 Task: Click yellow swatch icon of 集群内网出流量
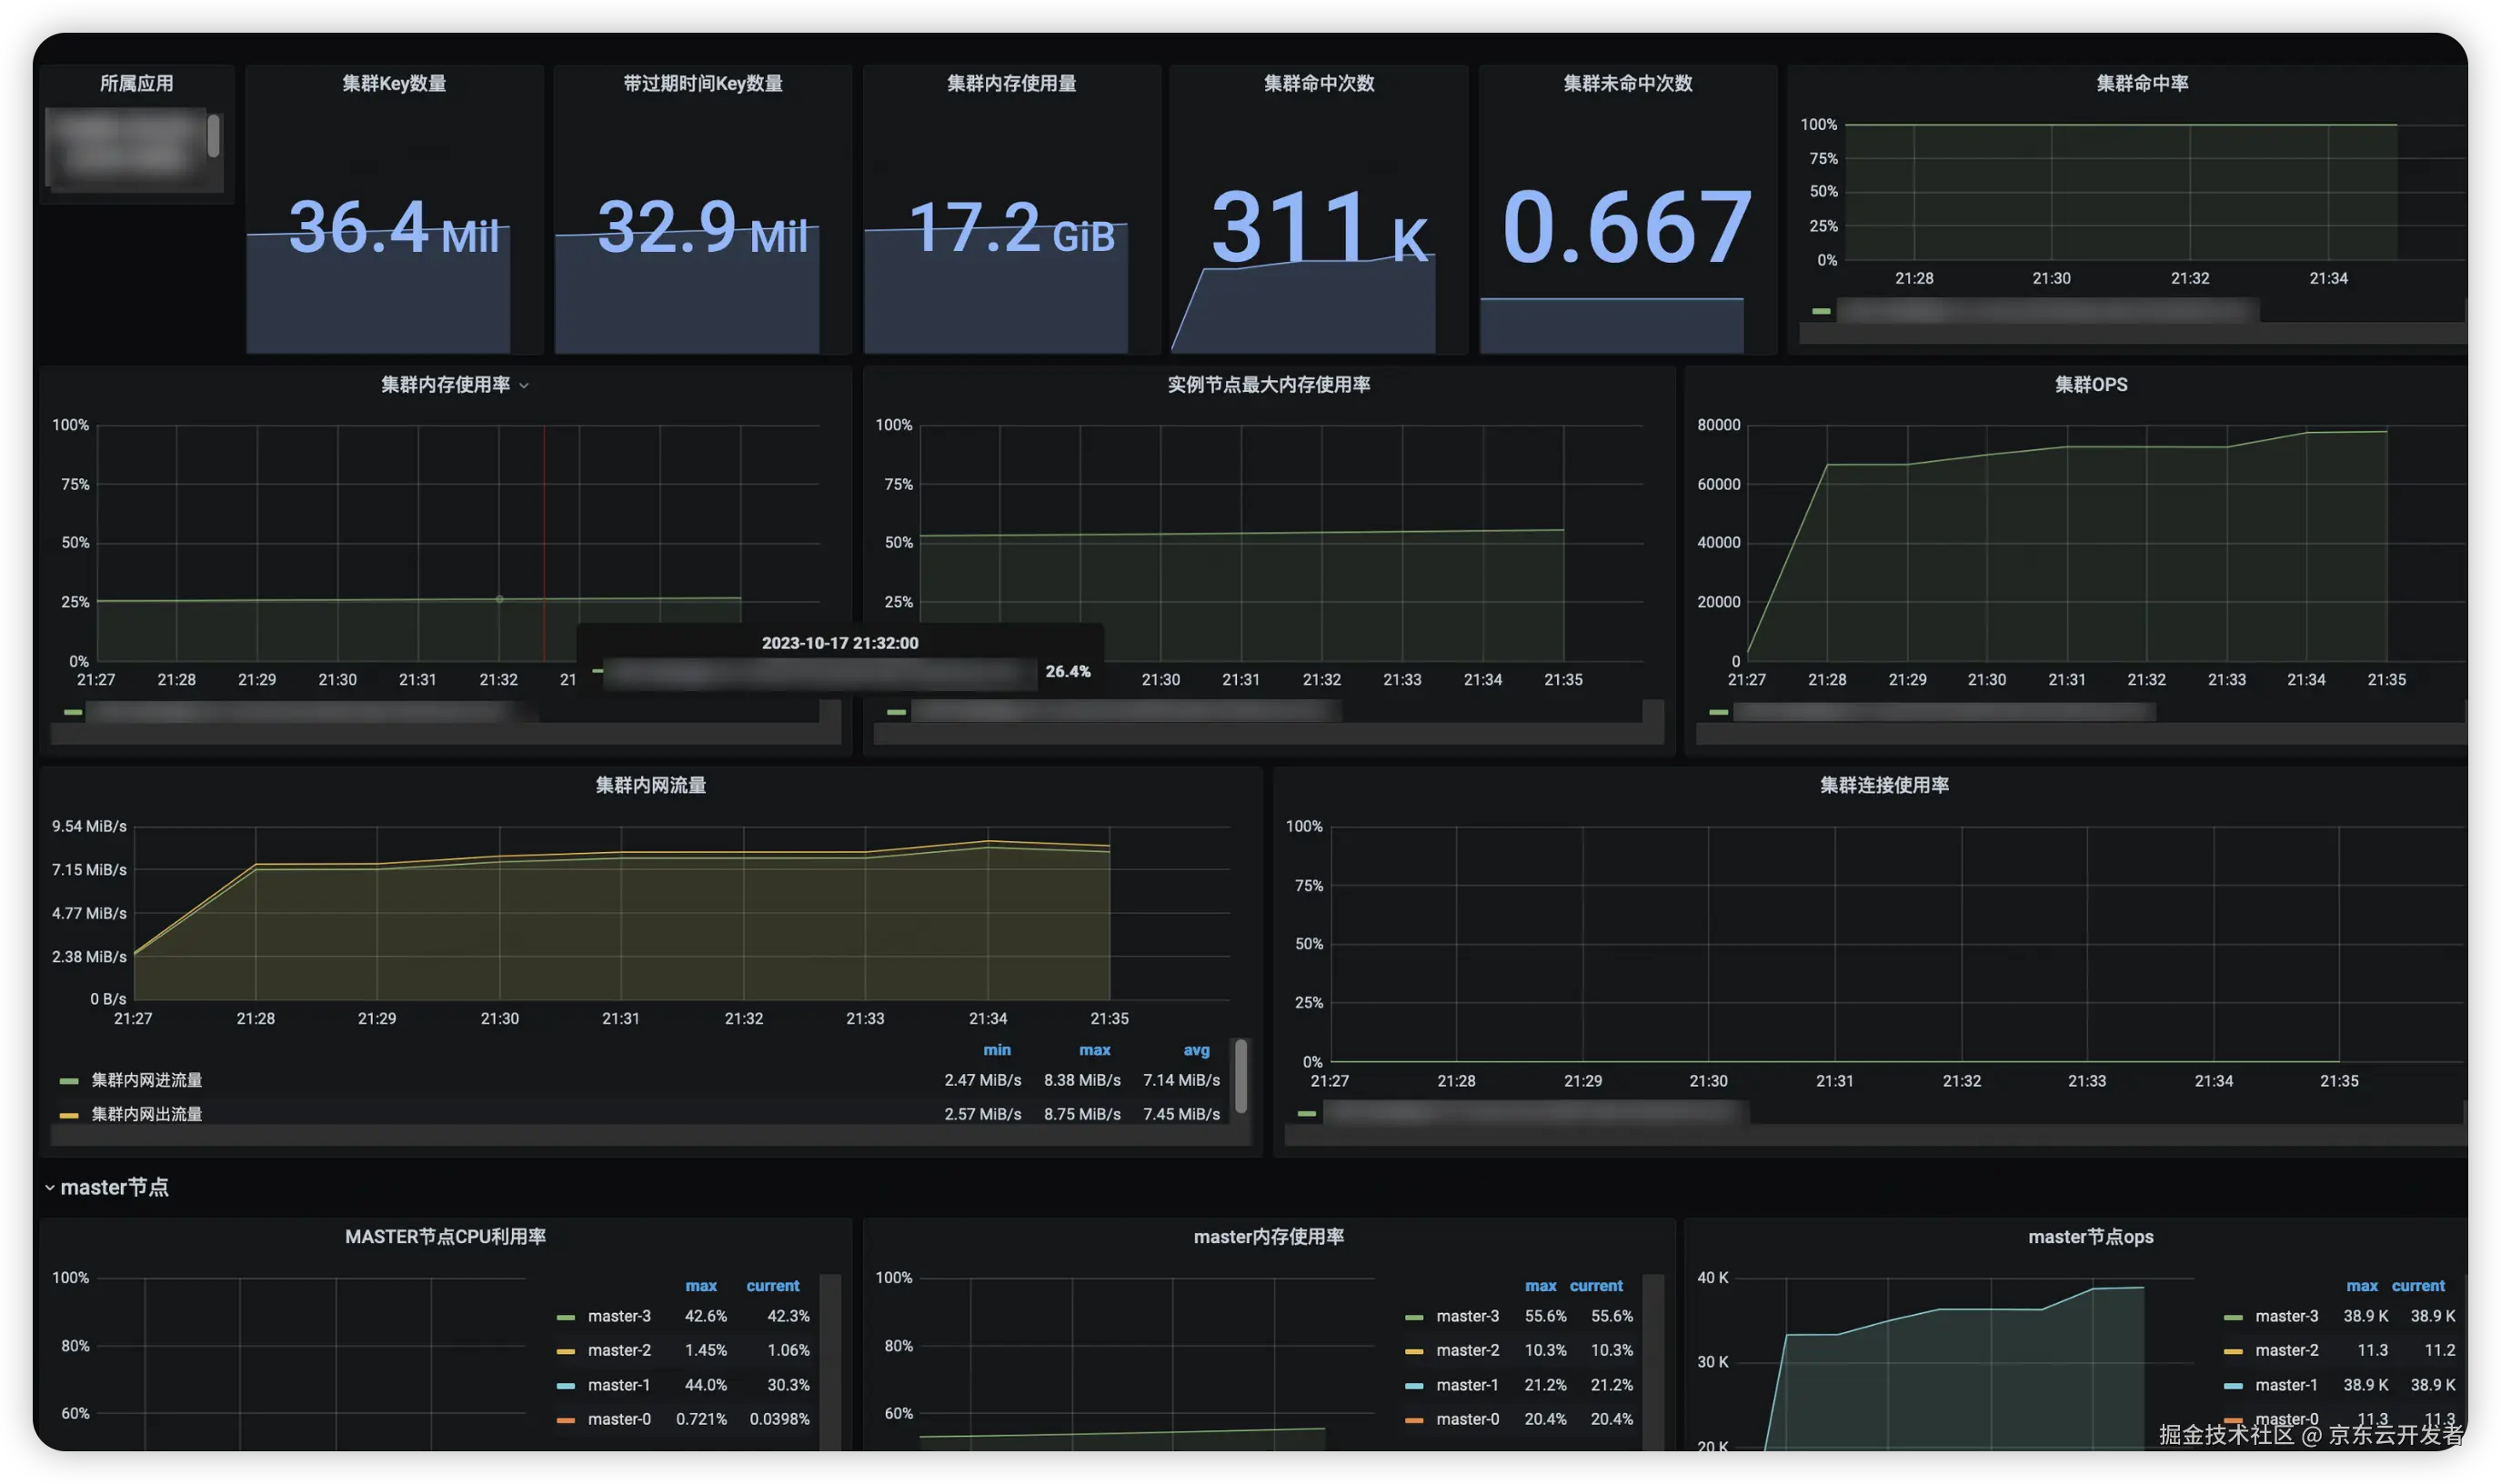pos(69,1115)
